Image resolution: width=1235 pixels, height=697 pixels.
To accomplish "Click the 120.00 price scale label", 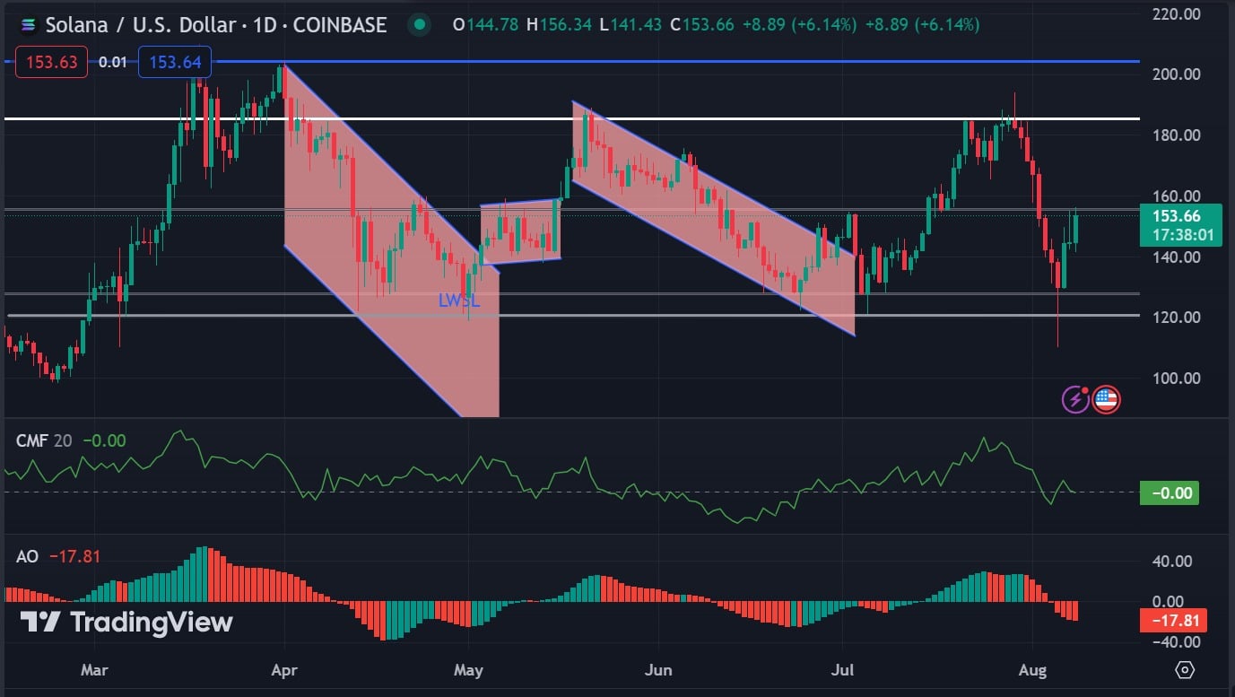I will [x=1175, y=317].
